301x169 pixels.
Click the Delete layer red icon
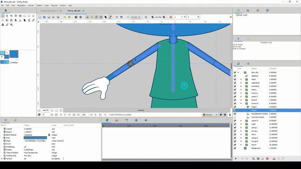click(267, 159)
